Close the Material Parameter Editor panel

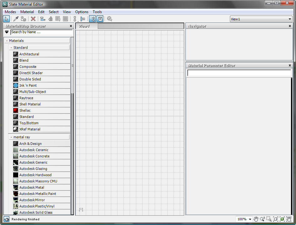[x=290, y=65]
